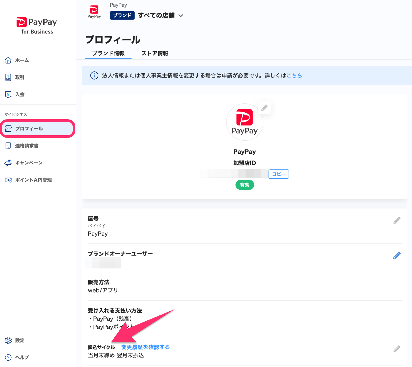Switch to the ブランド情報 tab
This screenshot has height=367, width=412.
[x=108, y=53]
